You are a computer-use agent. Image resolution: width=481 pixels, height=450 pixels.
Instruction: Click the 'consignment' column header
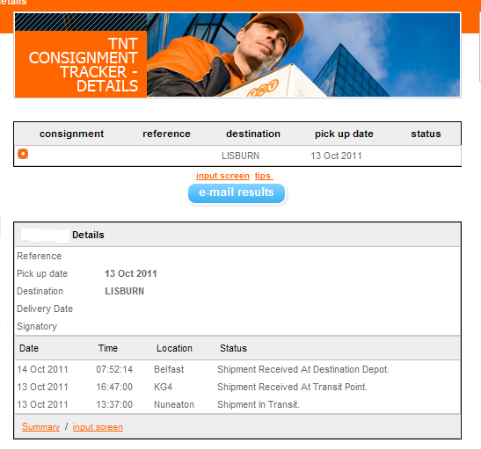click(x=71, y=134)
